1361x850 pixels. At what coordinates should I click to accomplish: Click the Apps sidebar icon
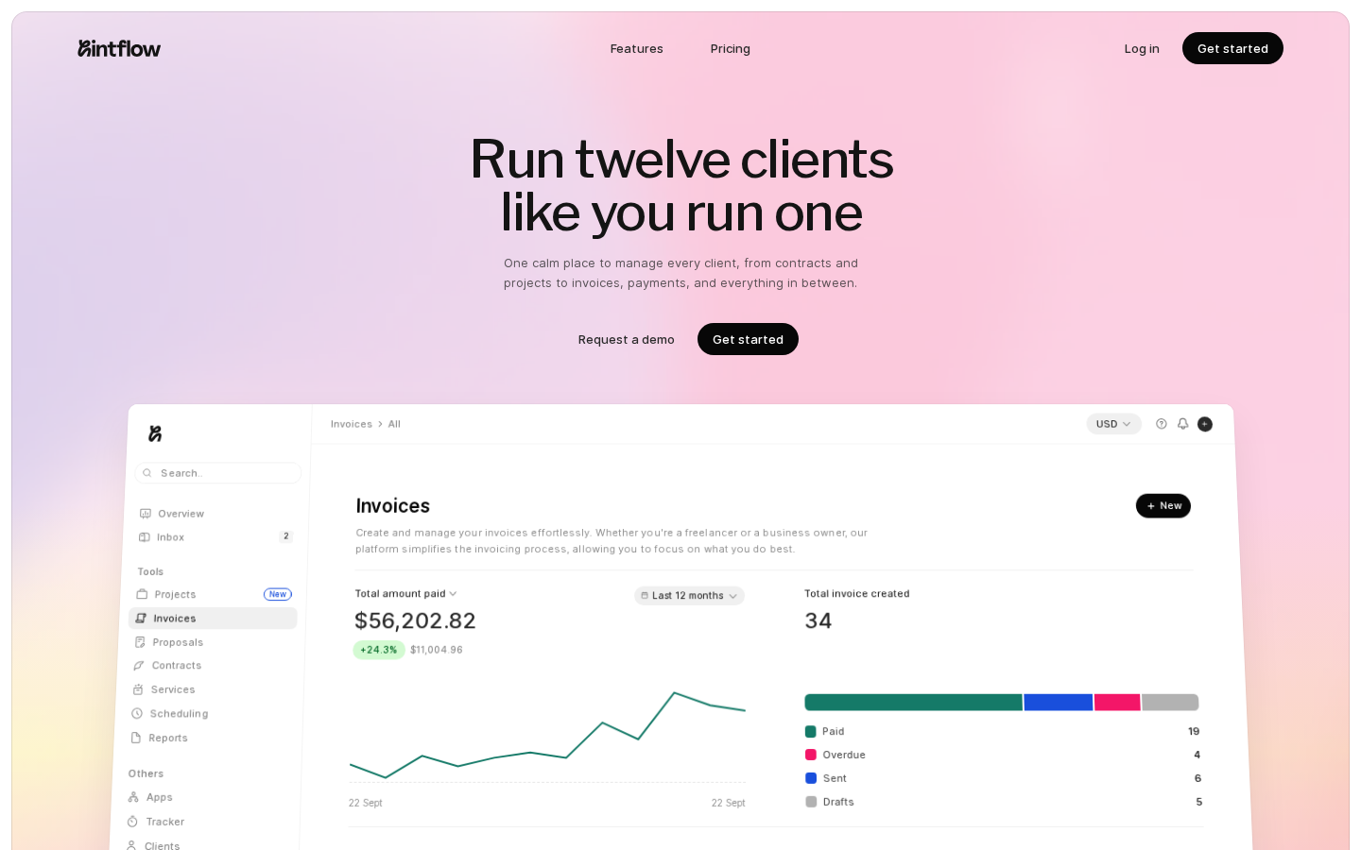(133, 797)
